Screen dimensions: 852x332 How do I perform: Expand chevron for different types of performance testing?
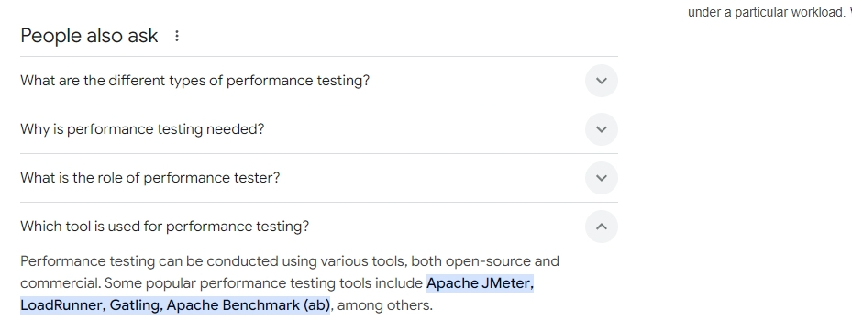[602, 81]
